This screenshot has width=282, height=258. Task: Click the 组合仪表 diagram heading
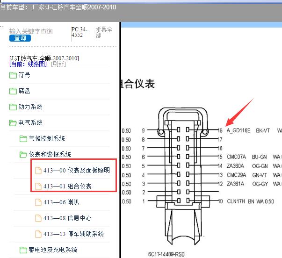click(x=138, y=84)
